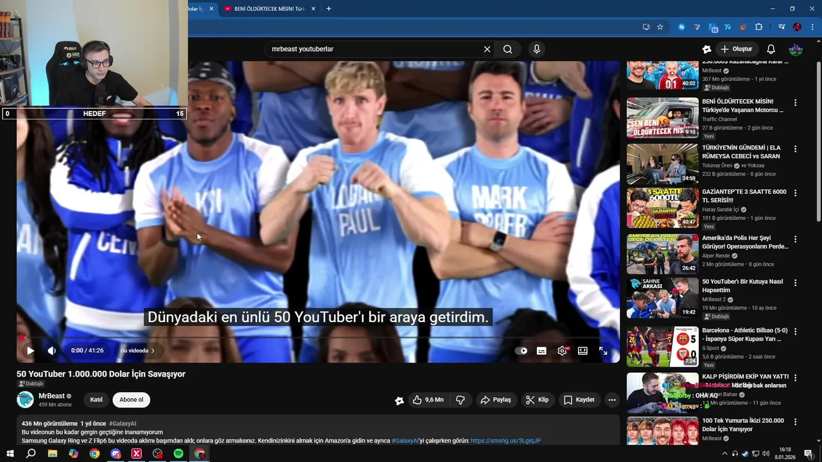The height and width of the screenshot is (462, 822).
Task: Open YouTube notifications bell
Action: coord(771,49)
